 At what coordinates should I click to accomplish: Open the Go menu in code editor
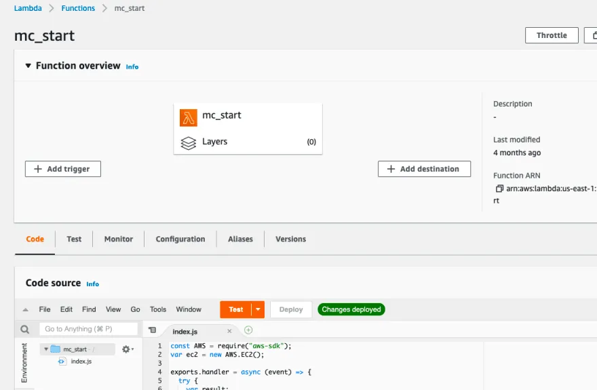[x=135, y=309]
